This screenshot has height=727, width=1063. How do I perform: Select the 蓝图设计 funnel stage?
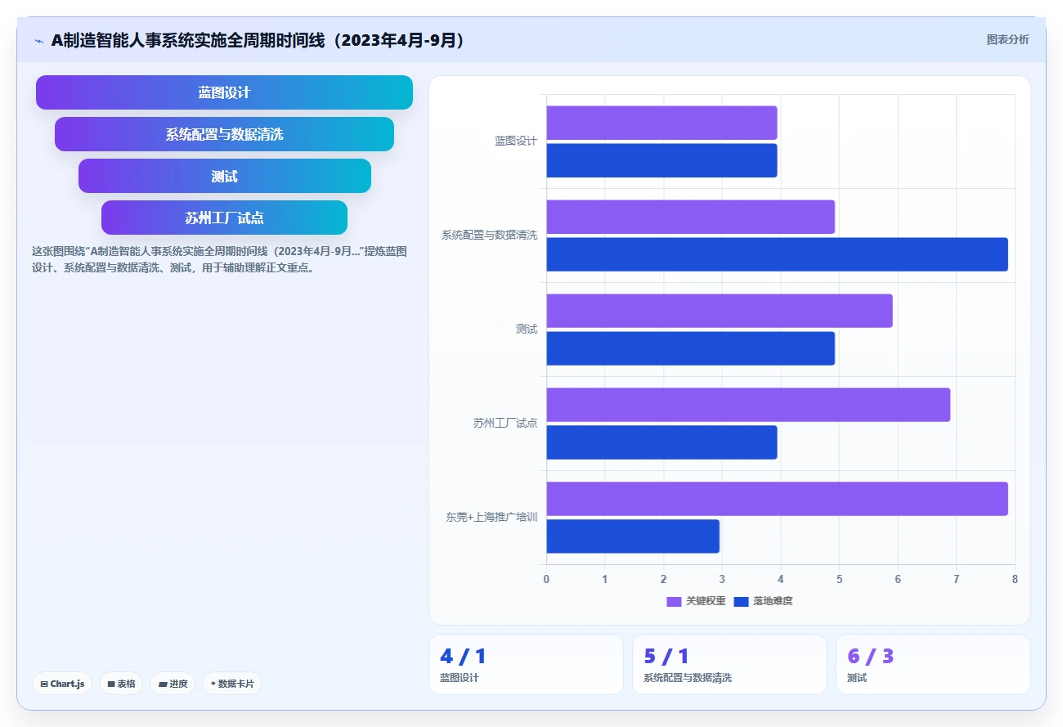(224, 92)
